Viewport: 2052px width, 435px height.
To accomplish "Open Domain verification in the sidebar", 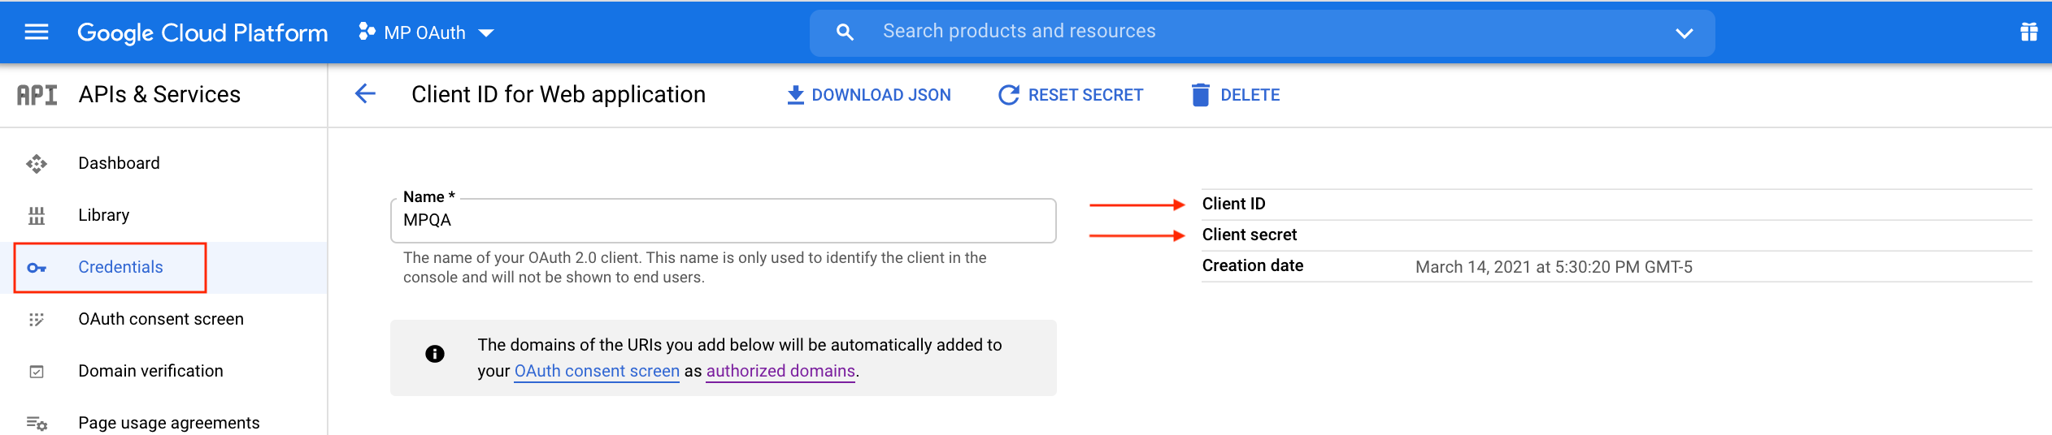I will point(163,372).
